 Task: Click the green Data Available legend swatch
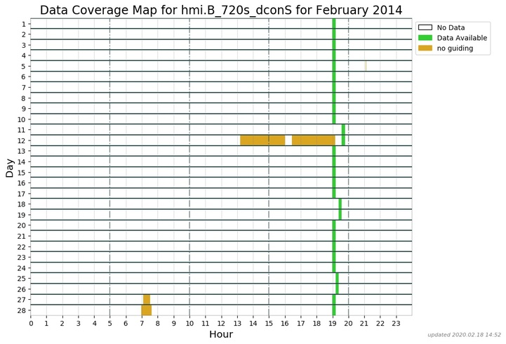click(425, 38)
